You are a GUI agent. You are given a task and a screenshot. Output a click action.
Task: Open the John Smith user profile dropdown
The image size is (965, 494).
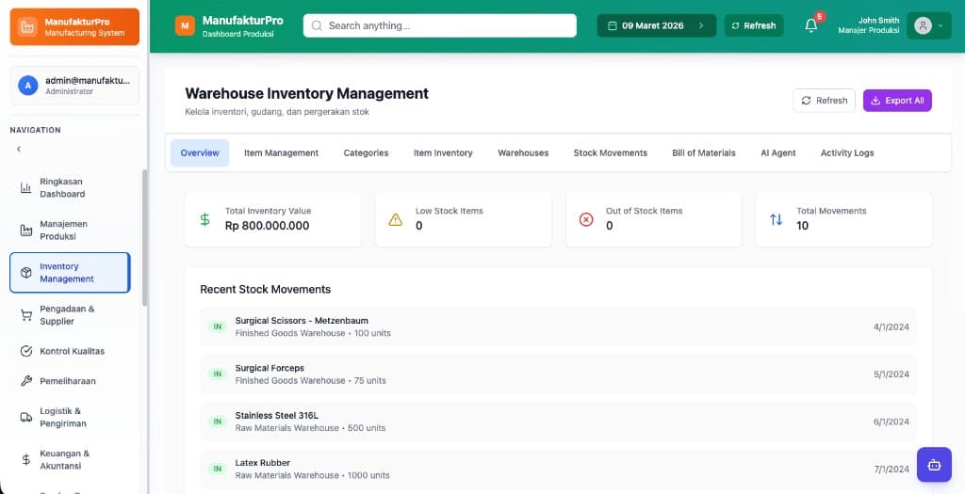click(x=928, y=26)
